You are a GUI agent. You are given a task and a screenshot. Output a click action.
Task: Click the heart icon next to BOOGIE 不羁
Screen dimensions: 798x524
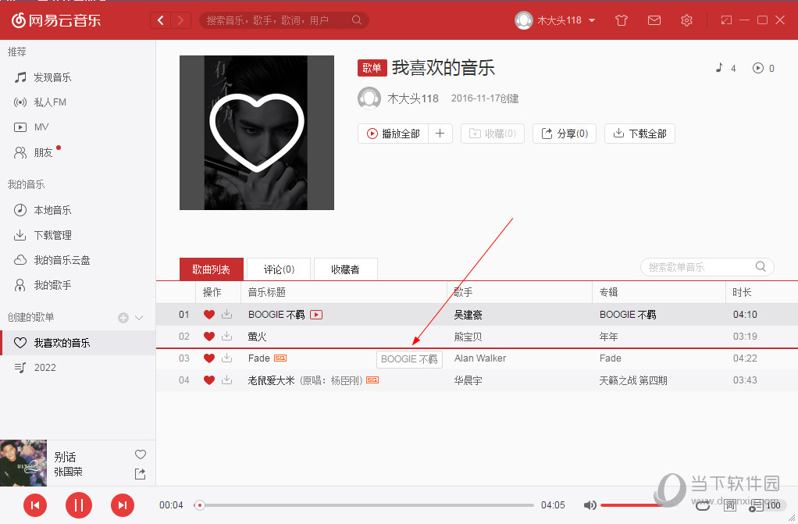208,314
